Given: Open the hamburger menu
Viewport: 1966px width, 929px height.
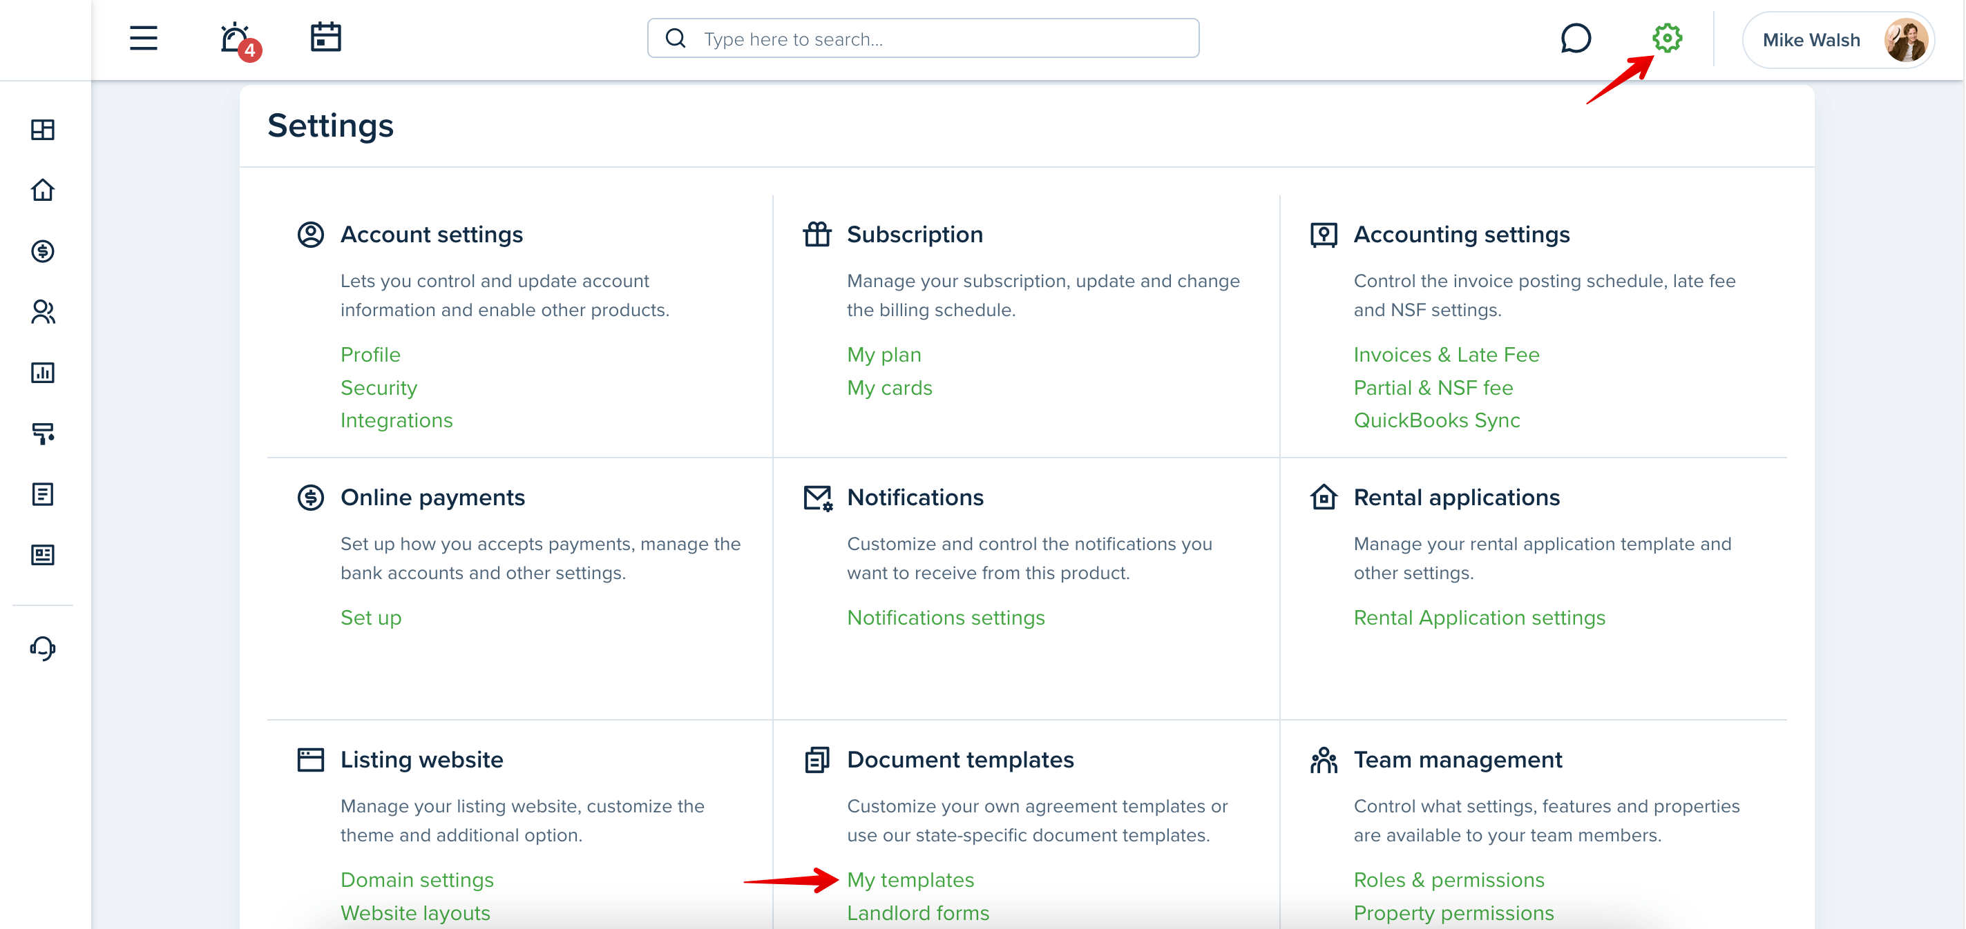Looking at the screenshot, I should coord(144,38).
